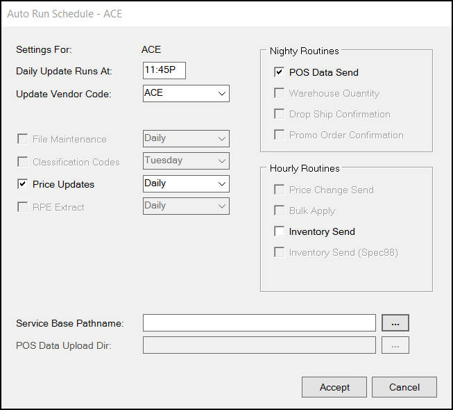Click the POS Data Upload Dir field

click(259, 345)
